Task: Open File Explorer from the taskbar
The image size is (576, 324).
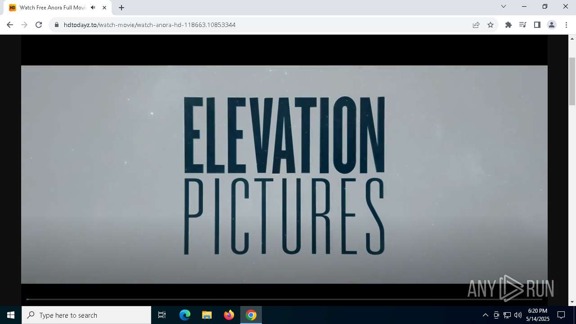Action: click(x=207, y=315)
